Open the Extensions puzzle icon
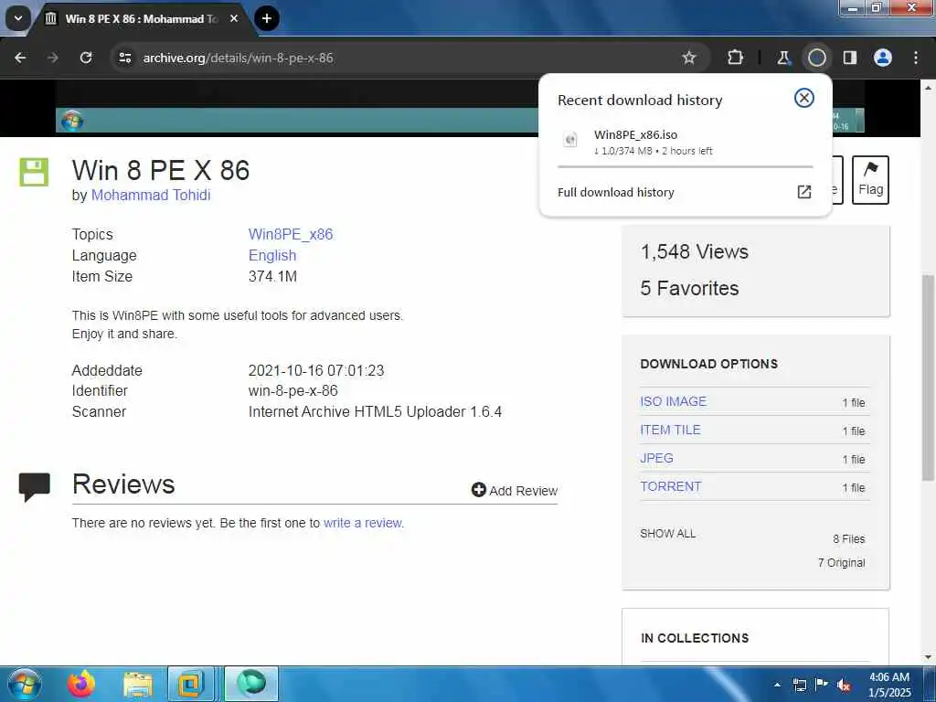936x702 pixels. (x=736, y=58)
